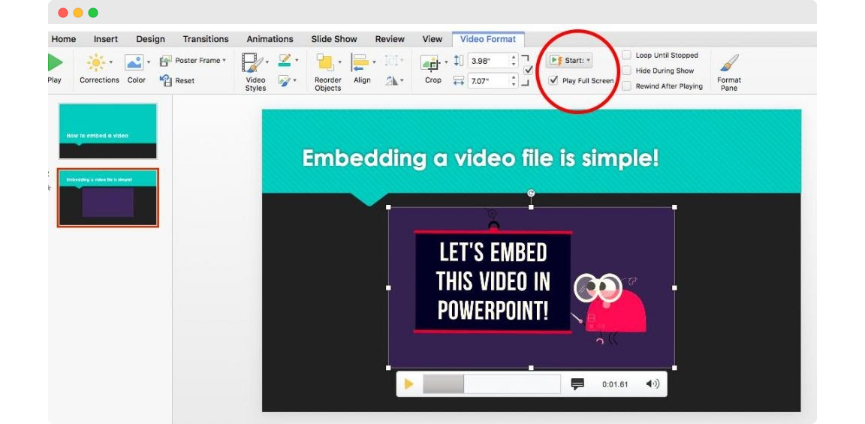Open the Corrections brightness icon
Screen dimensions: 865x424
(x=96, y=63)
